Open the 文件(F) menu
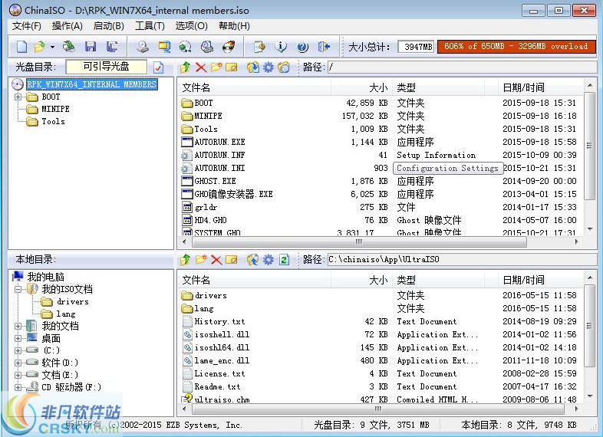This screenshot has height=437, width=603. click(26, 26)
